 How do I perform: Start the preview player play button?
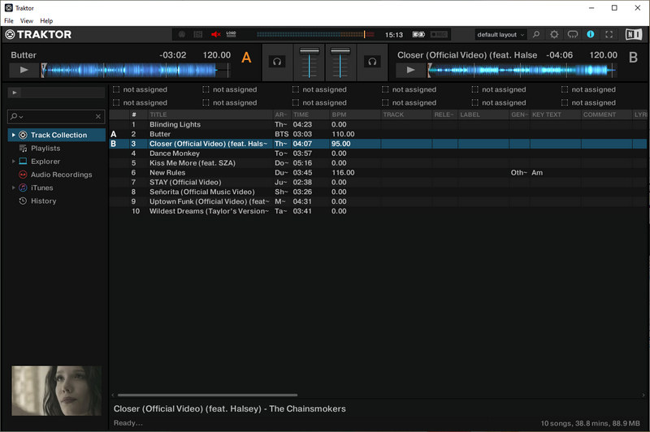coord(15,93)
